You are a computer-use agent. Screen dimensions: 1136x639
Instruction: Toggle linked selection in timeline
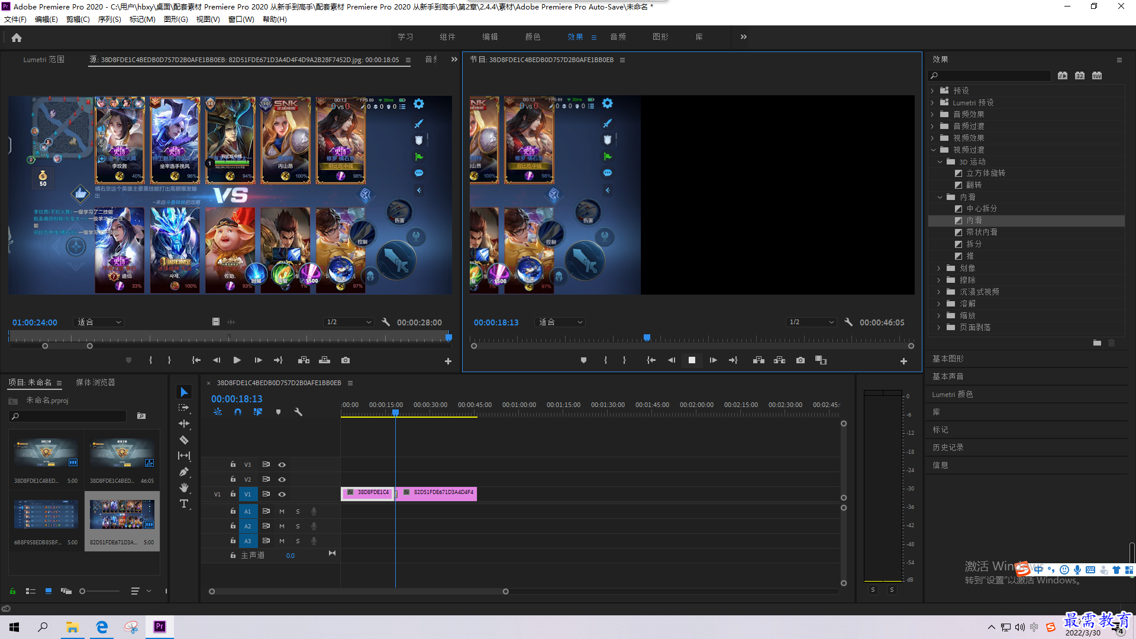[258, 412]
